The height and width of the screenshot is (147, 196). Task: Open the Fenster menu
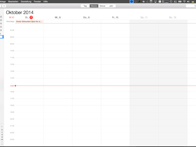click(x=37, y=2)
